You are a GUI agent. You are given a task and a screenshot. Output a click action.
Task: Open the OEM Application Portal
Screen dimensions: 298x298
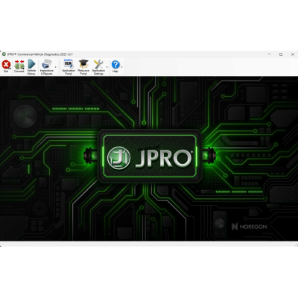click(69, 67)
